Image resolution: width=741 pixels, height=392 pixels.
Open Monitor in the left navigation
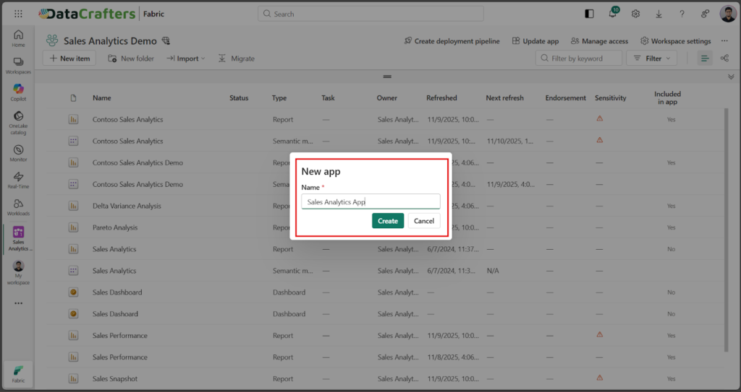(18, 152)
